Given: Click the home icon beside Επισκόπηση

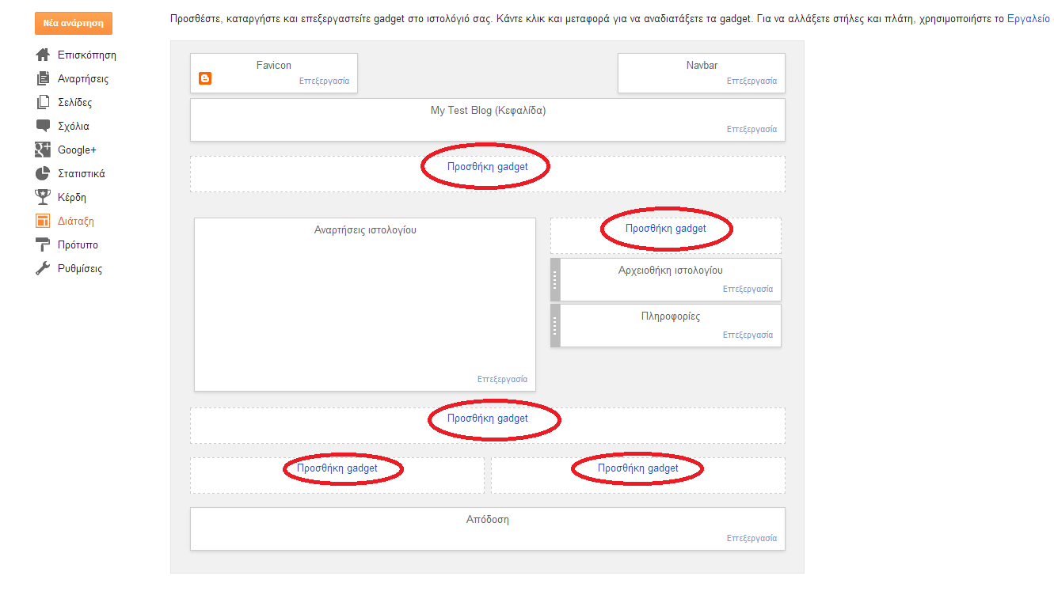Looking at the screenshot, I should pyautogui.click(x=43, y=55).
